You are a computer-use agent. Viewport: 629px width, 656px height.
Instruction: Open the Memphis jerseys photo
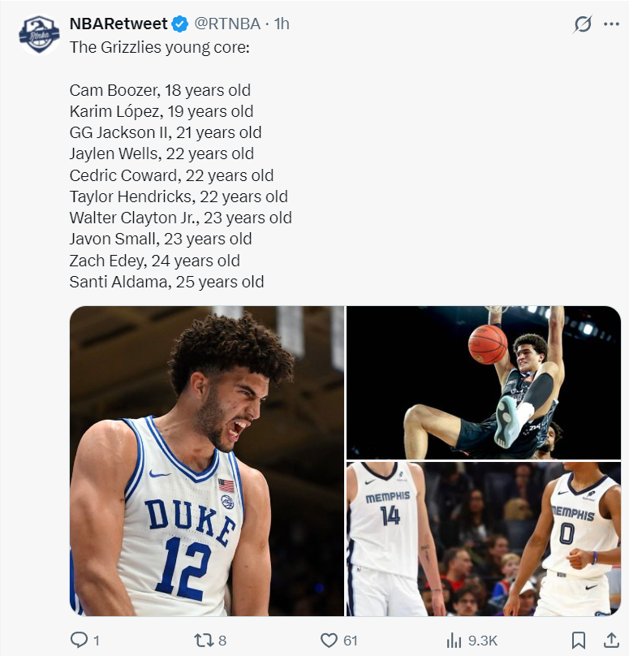tap(484, 539)
